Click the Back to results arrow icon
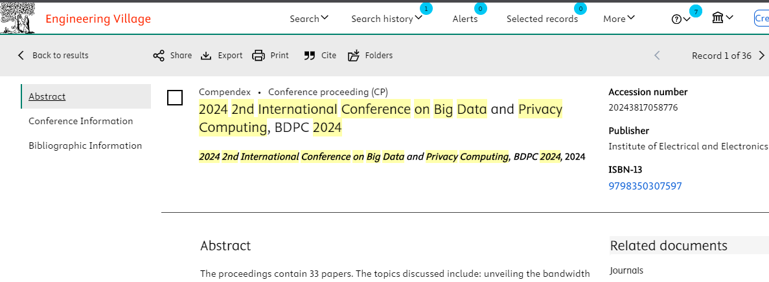The image size is (769, 282). [21, 56]
